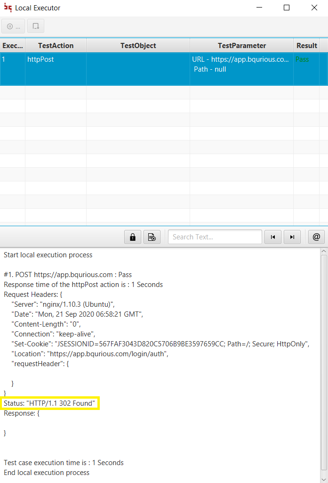
Task: Minimize the Local Executor window
Action: tap(259, 8)
